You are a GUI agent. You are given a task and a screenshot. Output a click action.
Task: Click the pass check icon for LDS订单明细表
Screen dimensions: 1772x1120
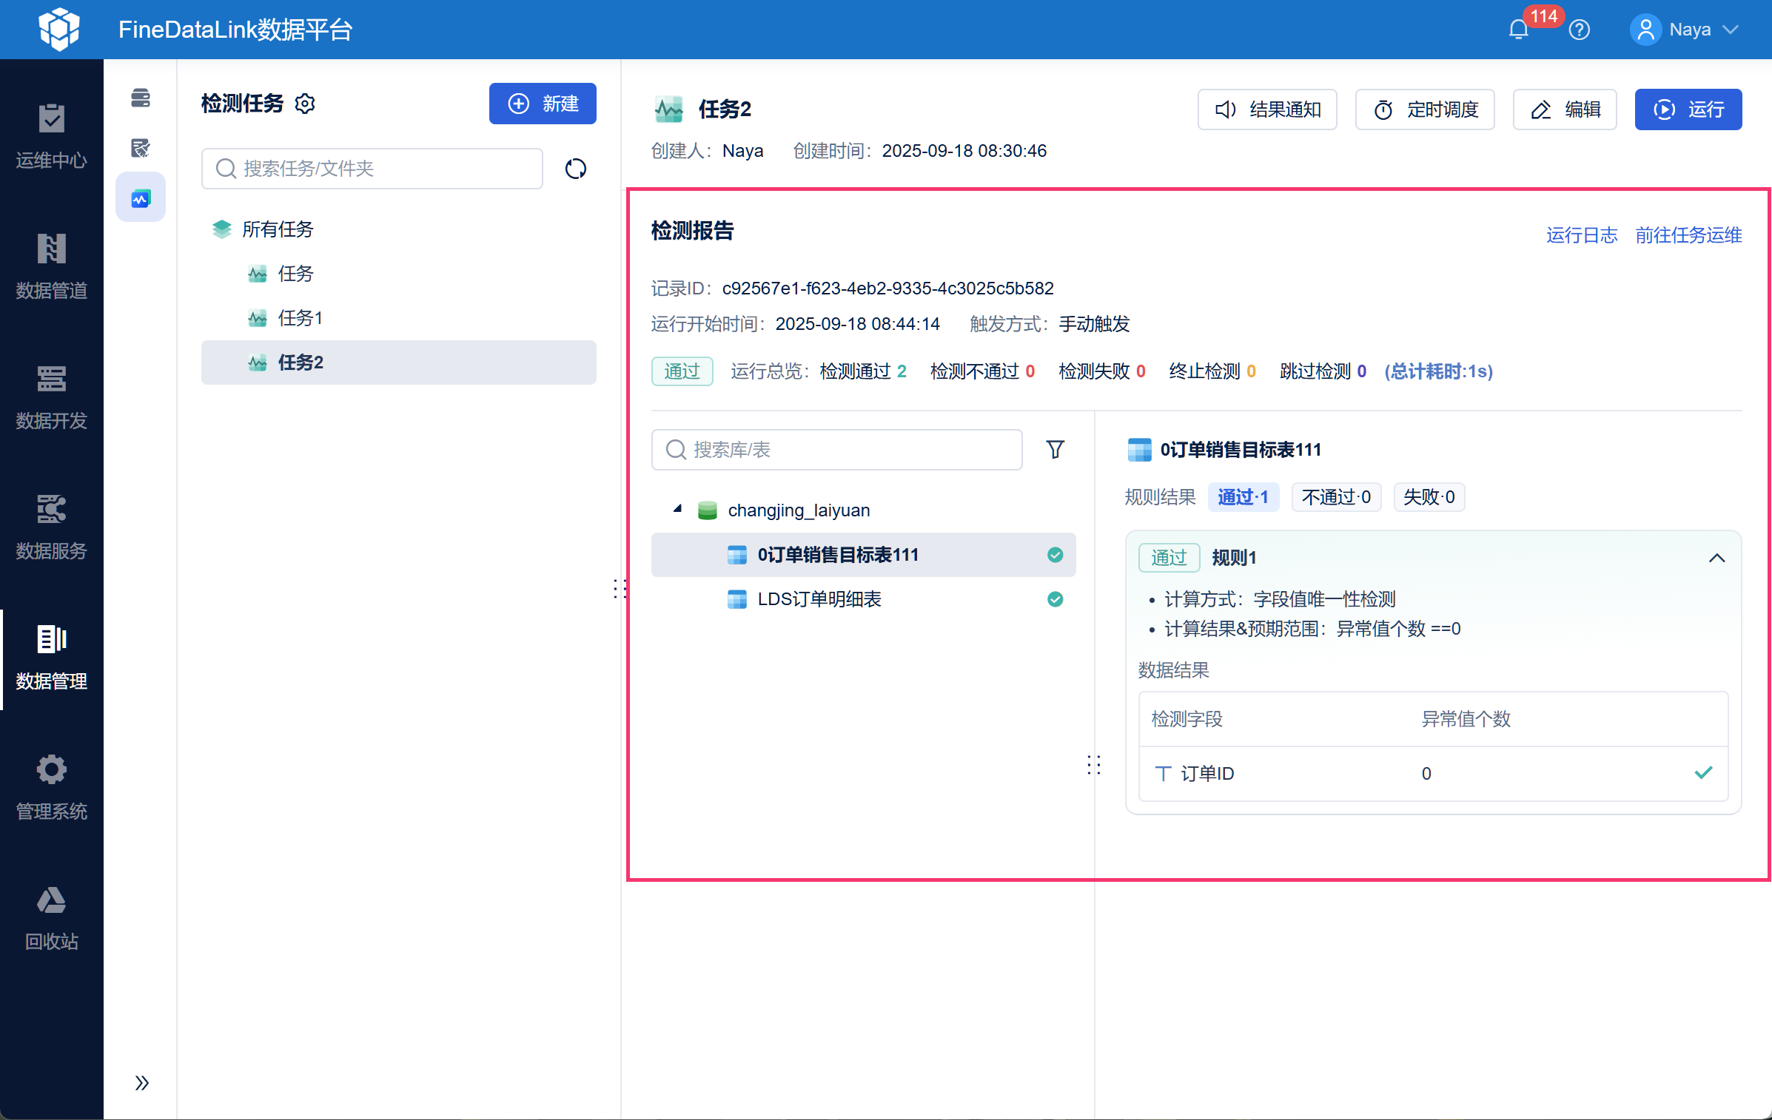[1056, 599]
